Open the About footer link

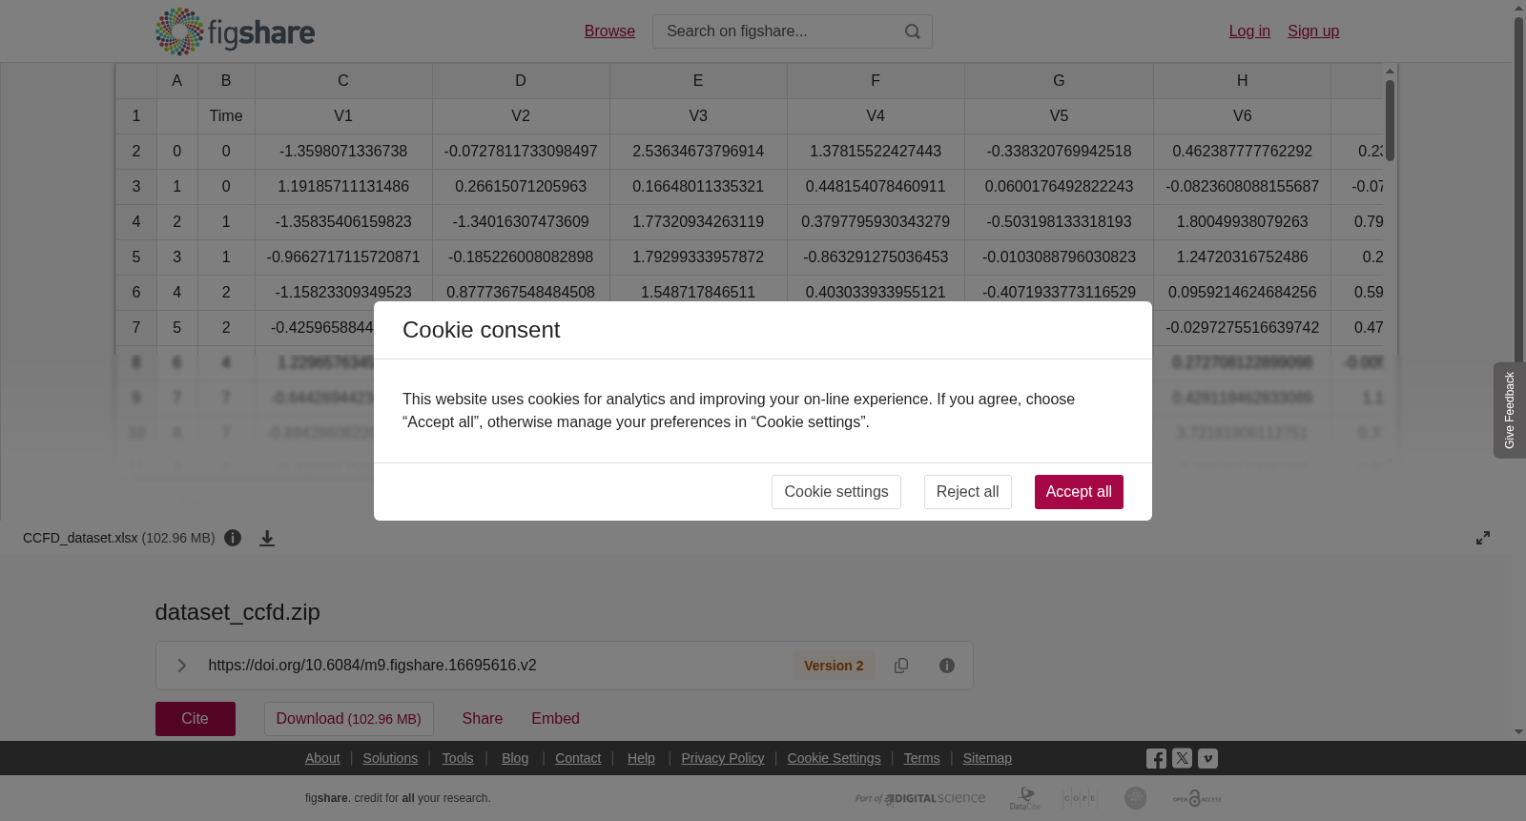322,758
